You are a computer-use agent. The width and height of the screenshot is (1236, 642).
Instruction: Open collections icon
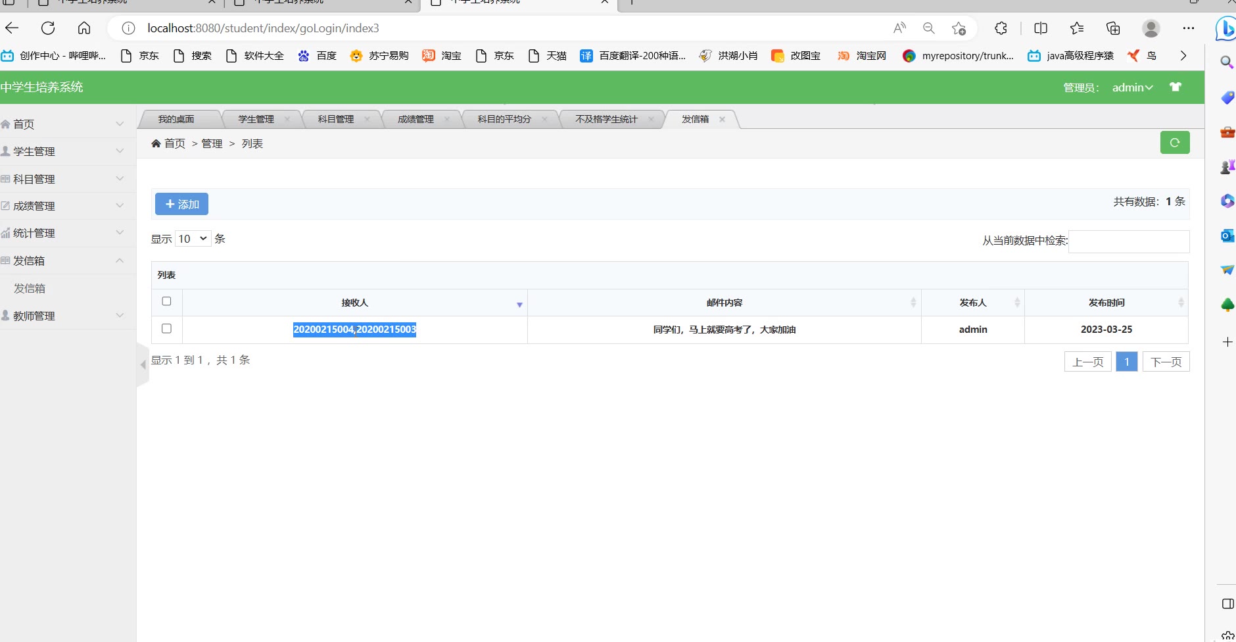coord(1113,28)
